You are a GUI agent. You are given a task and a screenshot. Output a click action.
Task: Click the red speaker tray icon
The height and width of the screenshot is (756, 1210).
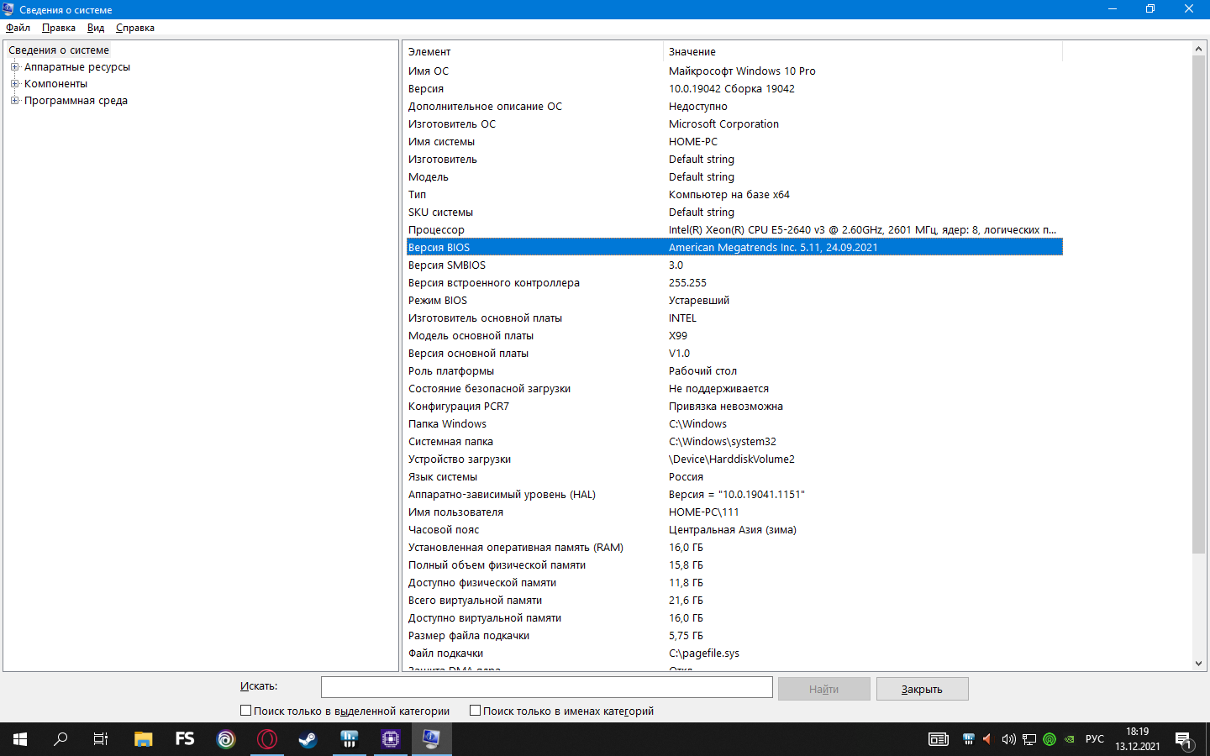coord(987,739)
